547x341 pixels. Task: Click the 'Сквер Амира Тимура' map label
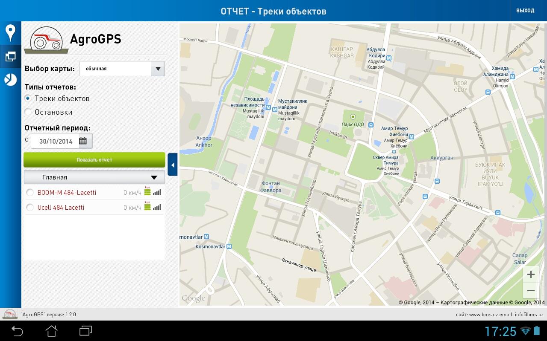385,160
